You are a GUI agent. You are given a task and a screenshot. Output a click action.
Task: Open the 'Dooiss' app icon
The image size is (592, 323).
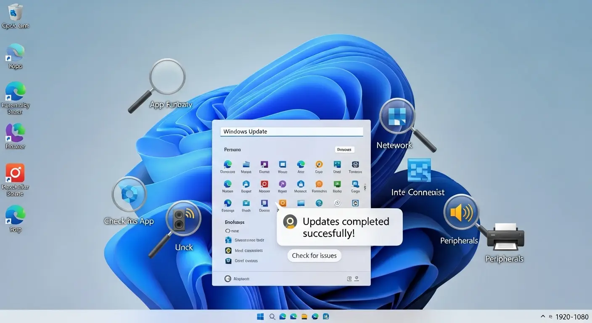coord(264,203)
